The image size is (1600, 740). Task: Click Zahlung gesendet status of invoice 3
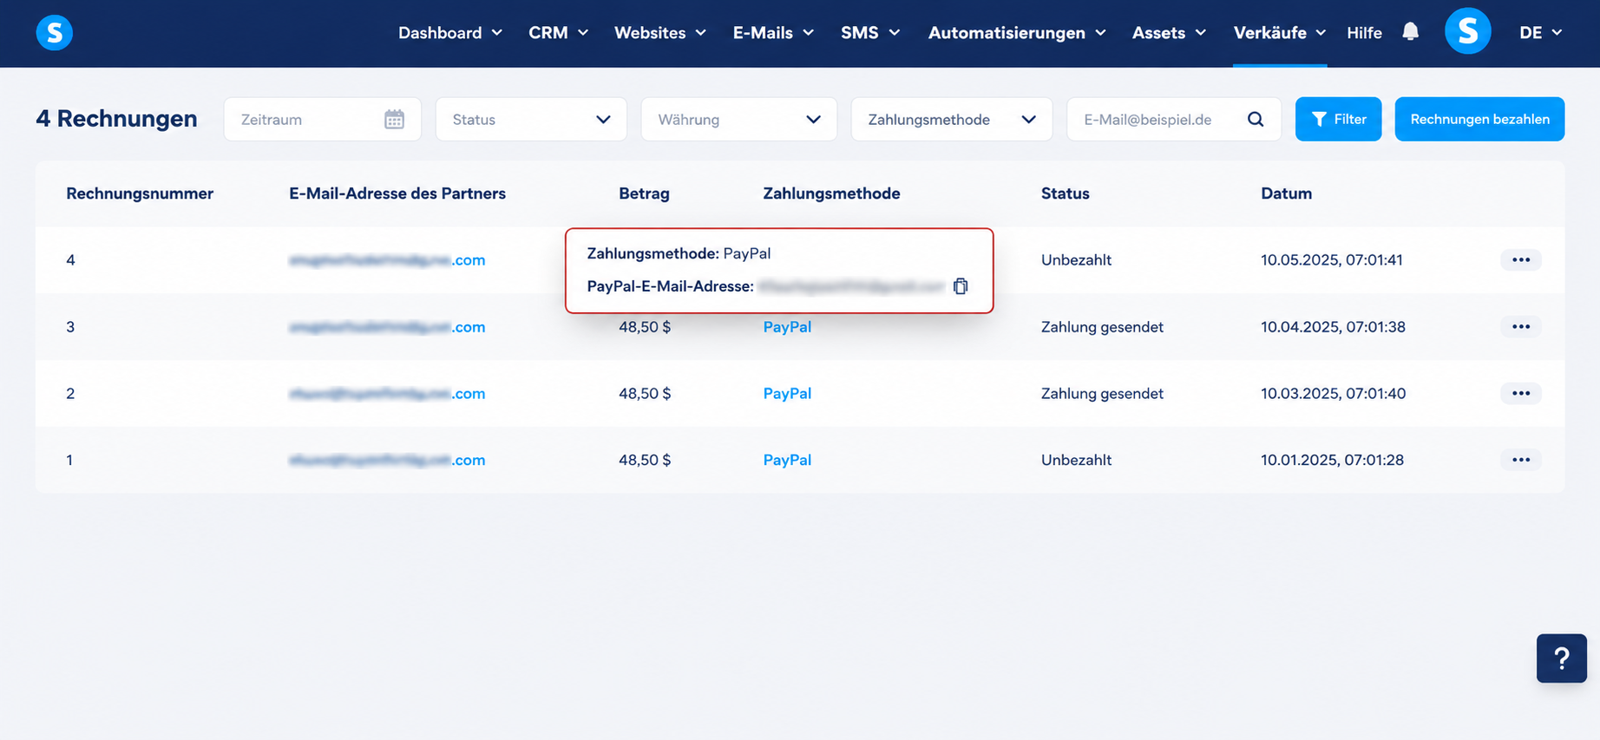coord(1102,326)
